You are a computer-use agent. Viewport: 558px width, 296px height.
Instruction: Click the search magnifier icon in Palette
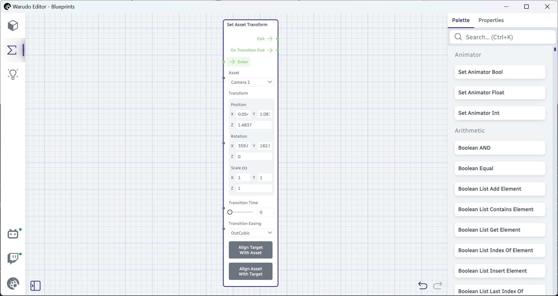tap(458, 37)
